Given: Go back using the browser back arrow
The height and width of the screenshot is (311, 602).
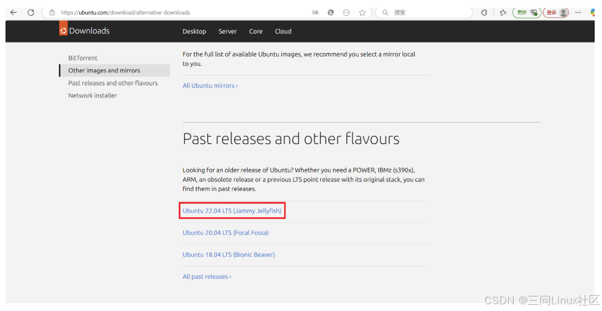Looking at the screenshot, I should [13, 12].
